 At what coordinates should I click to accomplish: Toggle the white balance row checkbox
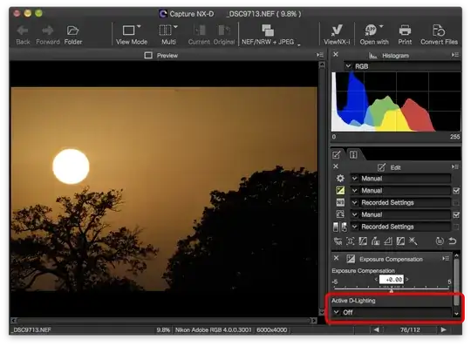tap(456, 203)
